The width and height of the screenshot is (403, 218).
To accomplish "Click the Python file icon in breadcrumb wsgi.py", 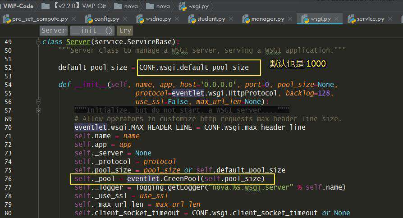I will (183, 6).
